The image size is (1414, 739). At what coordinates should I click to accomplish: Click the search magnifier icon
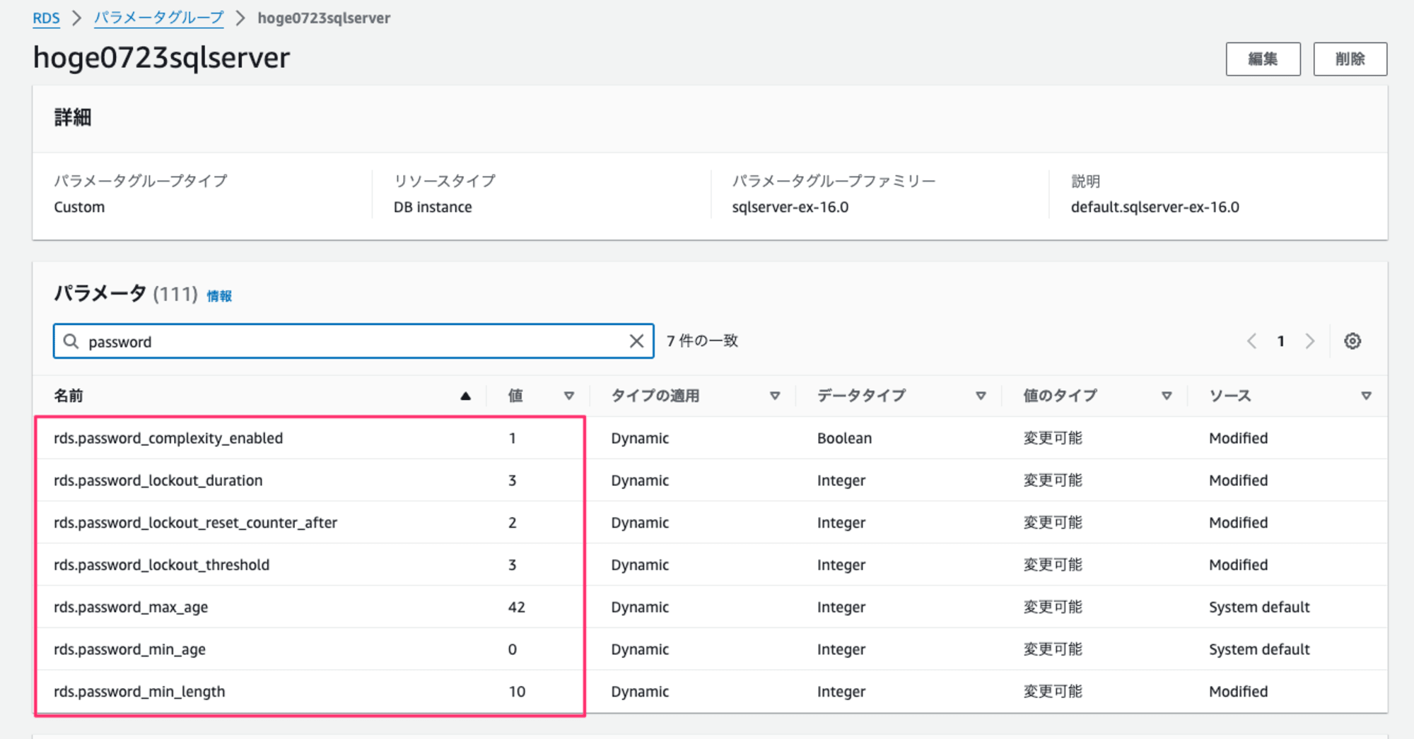coord(71,341)
